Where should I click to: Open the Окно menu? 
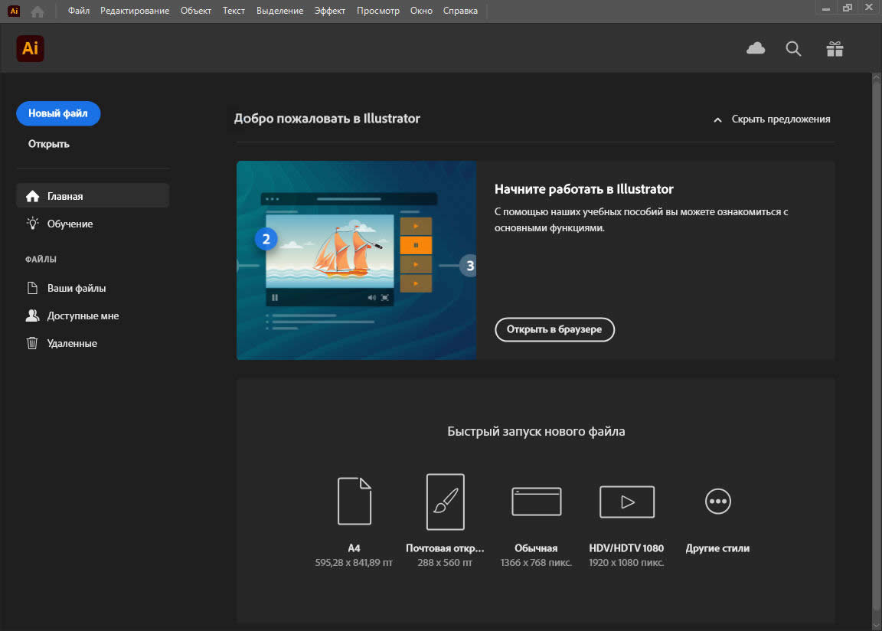pyautogui.click(x=421, y=11)
